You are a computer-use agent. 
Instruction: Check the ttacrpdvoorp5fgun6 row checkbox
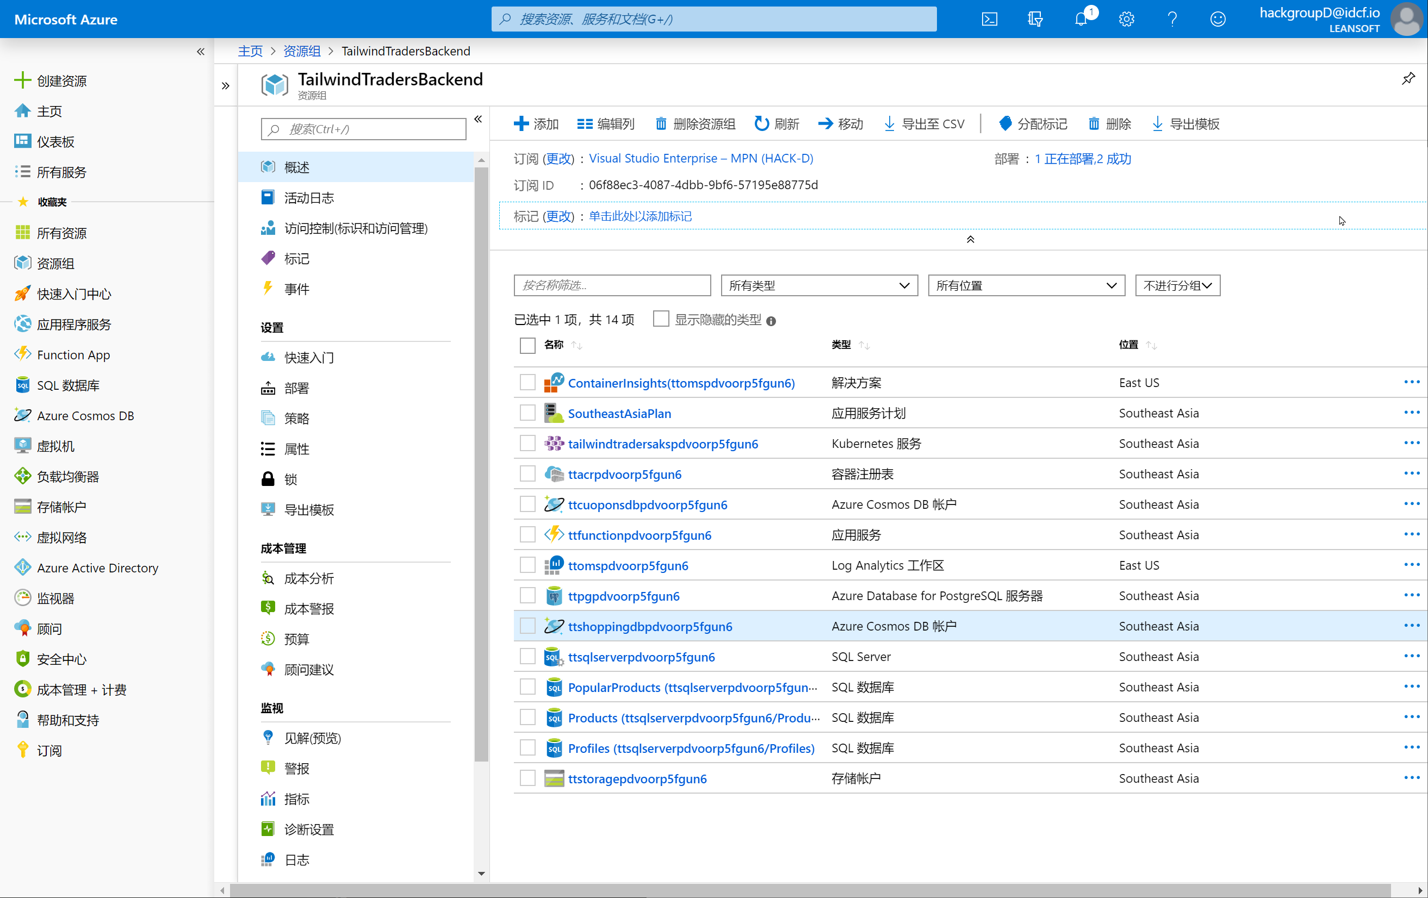click(x=527, y=473)
